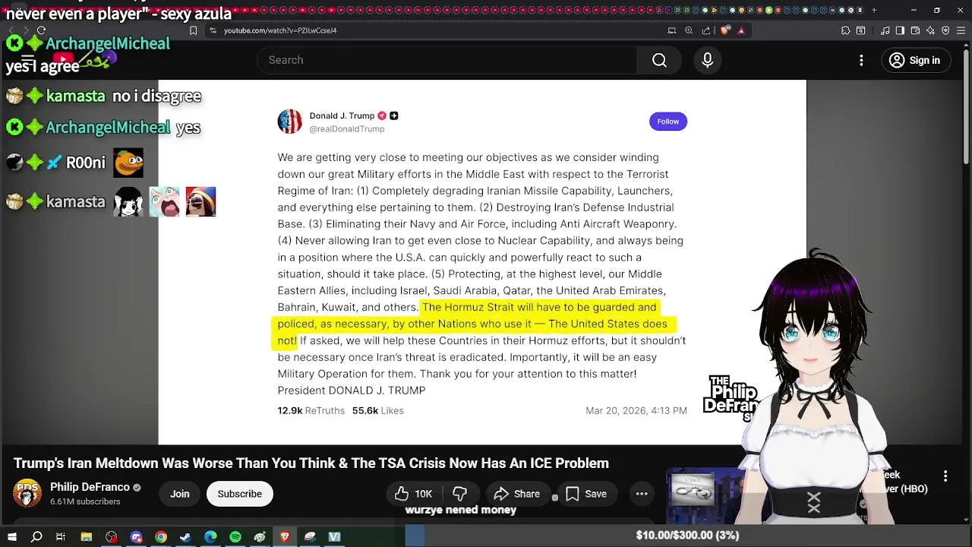Click into the YouTube Search field
The image size is (972, 547).
tap(448, 60)
